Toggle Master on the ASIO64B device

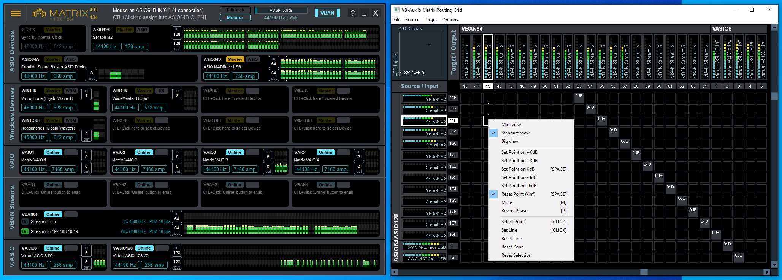coord(235,59)
